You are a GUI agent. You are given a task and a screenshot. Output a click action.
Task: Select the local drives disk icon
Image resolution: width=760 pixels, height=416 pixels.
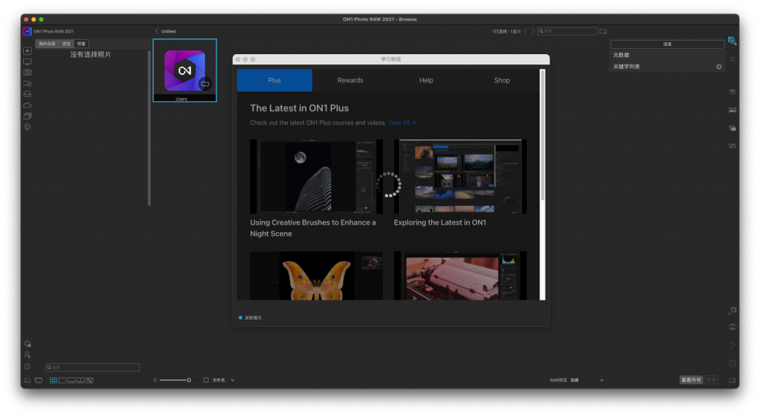27,94
